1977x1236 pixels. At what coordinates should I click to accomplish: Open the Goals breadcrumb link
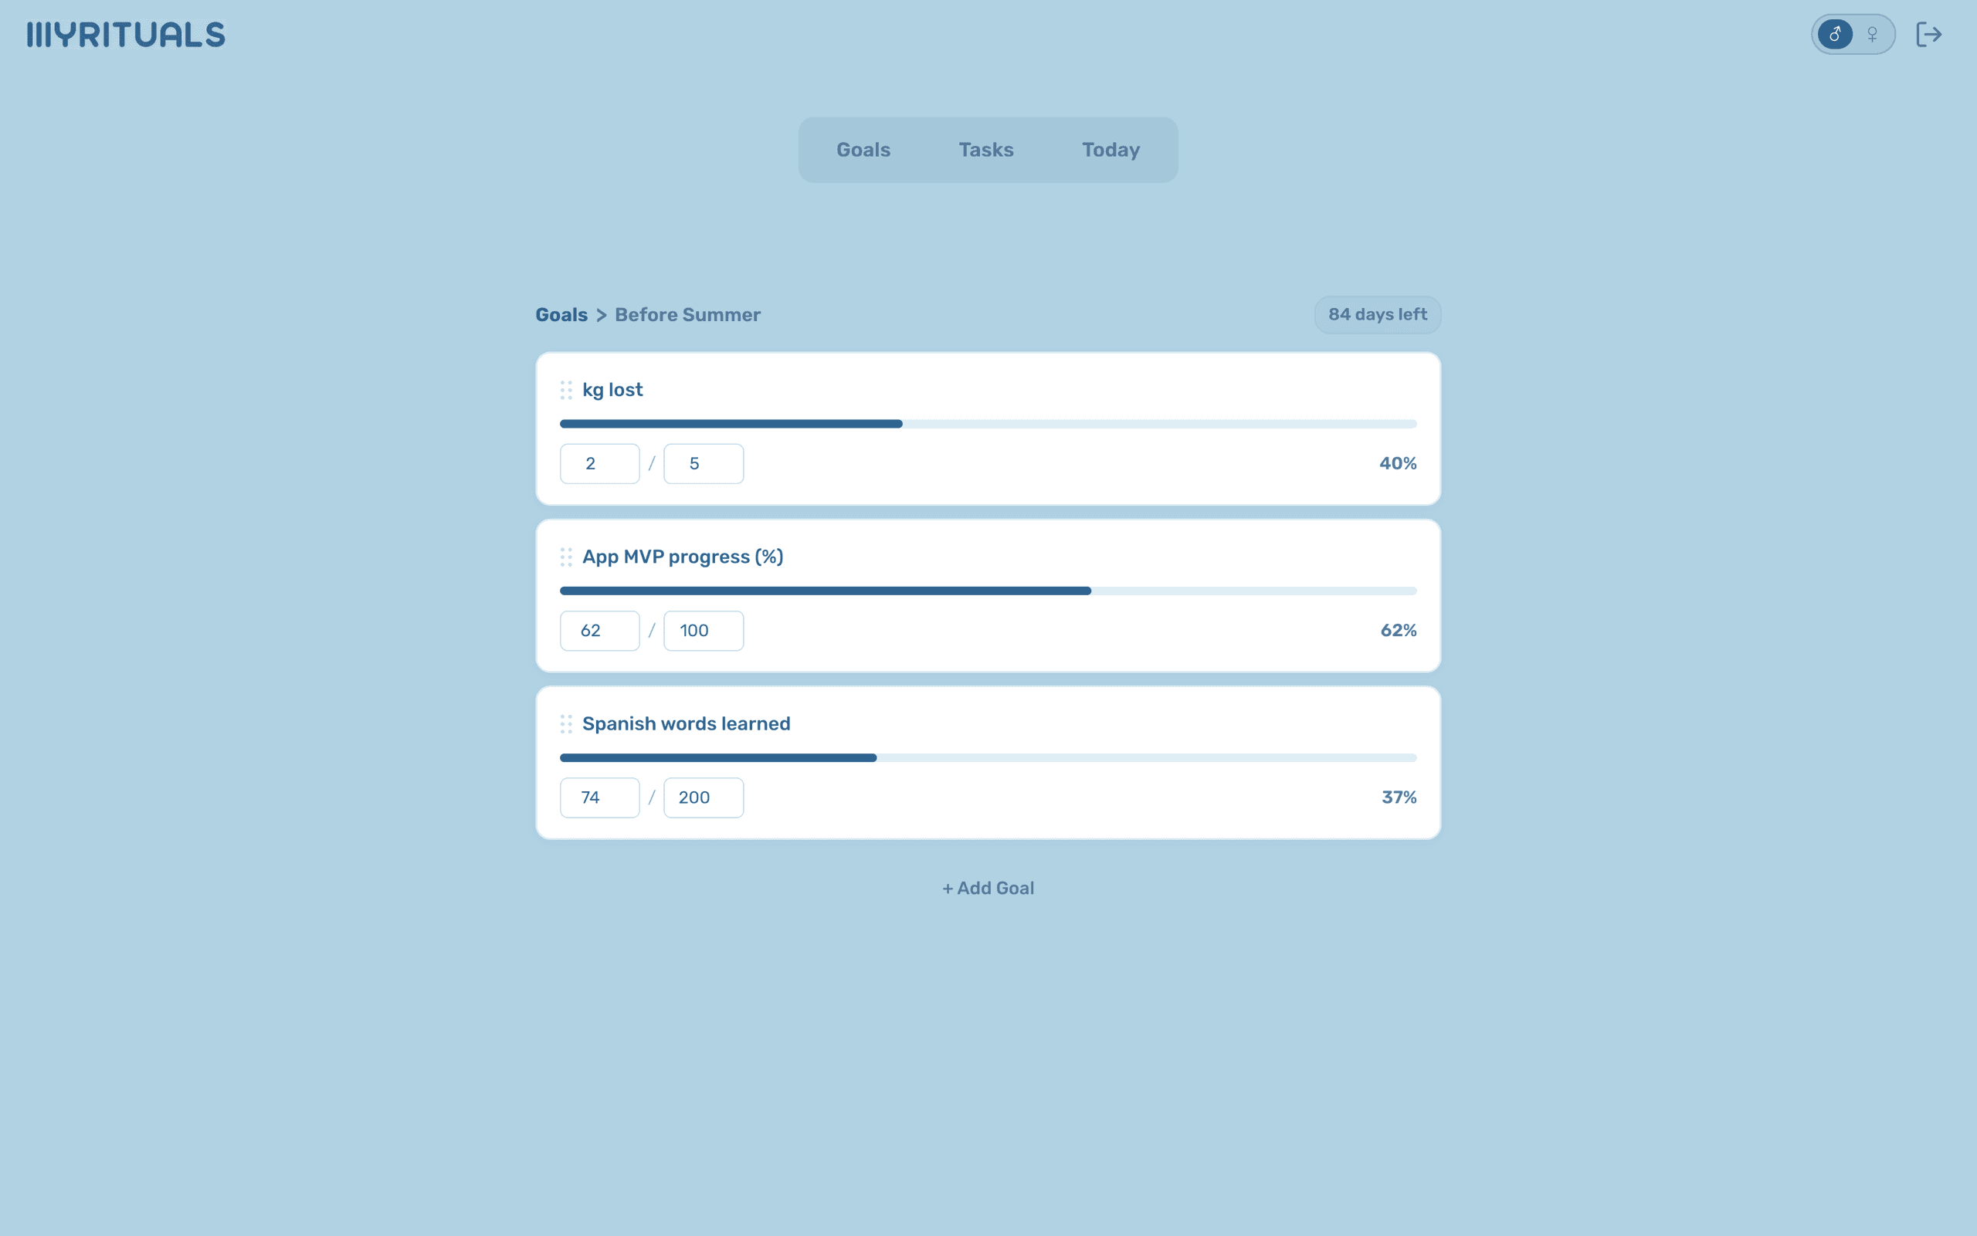pyautogui.click(x=561, y=315)
